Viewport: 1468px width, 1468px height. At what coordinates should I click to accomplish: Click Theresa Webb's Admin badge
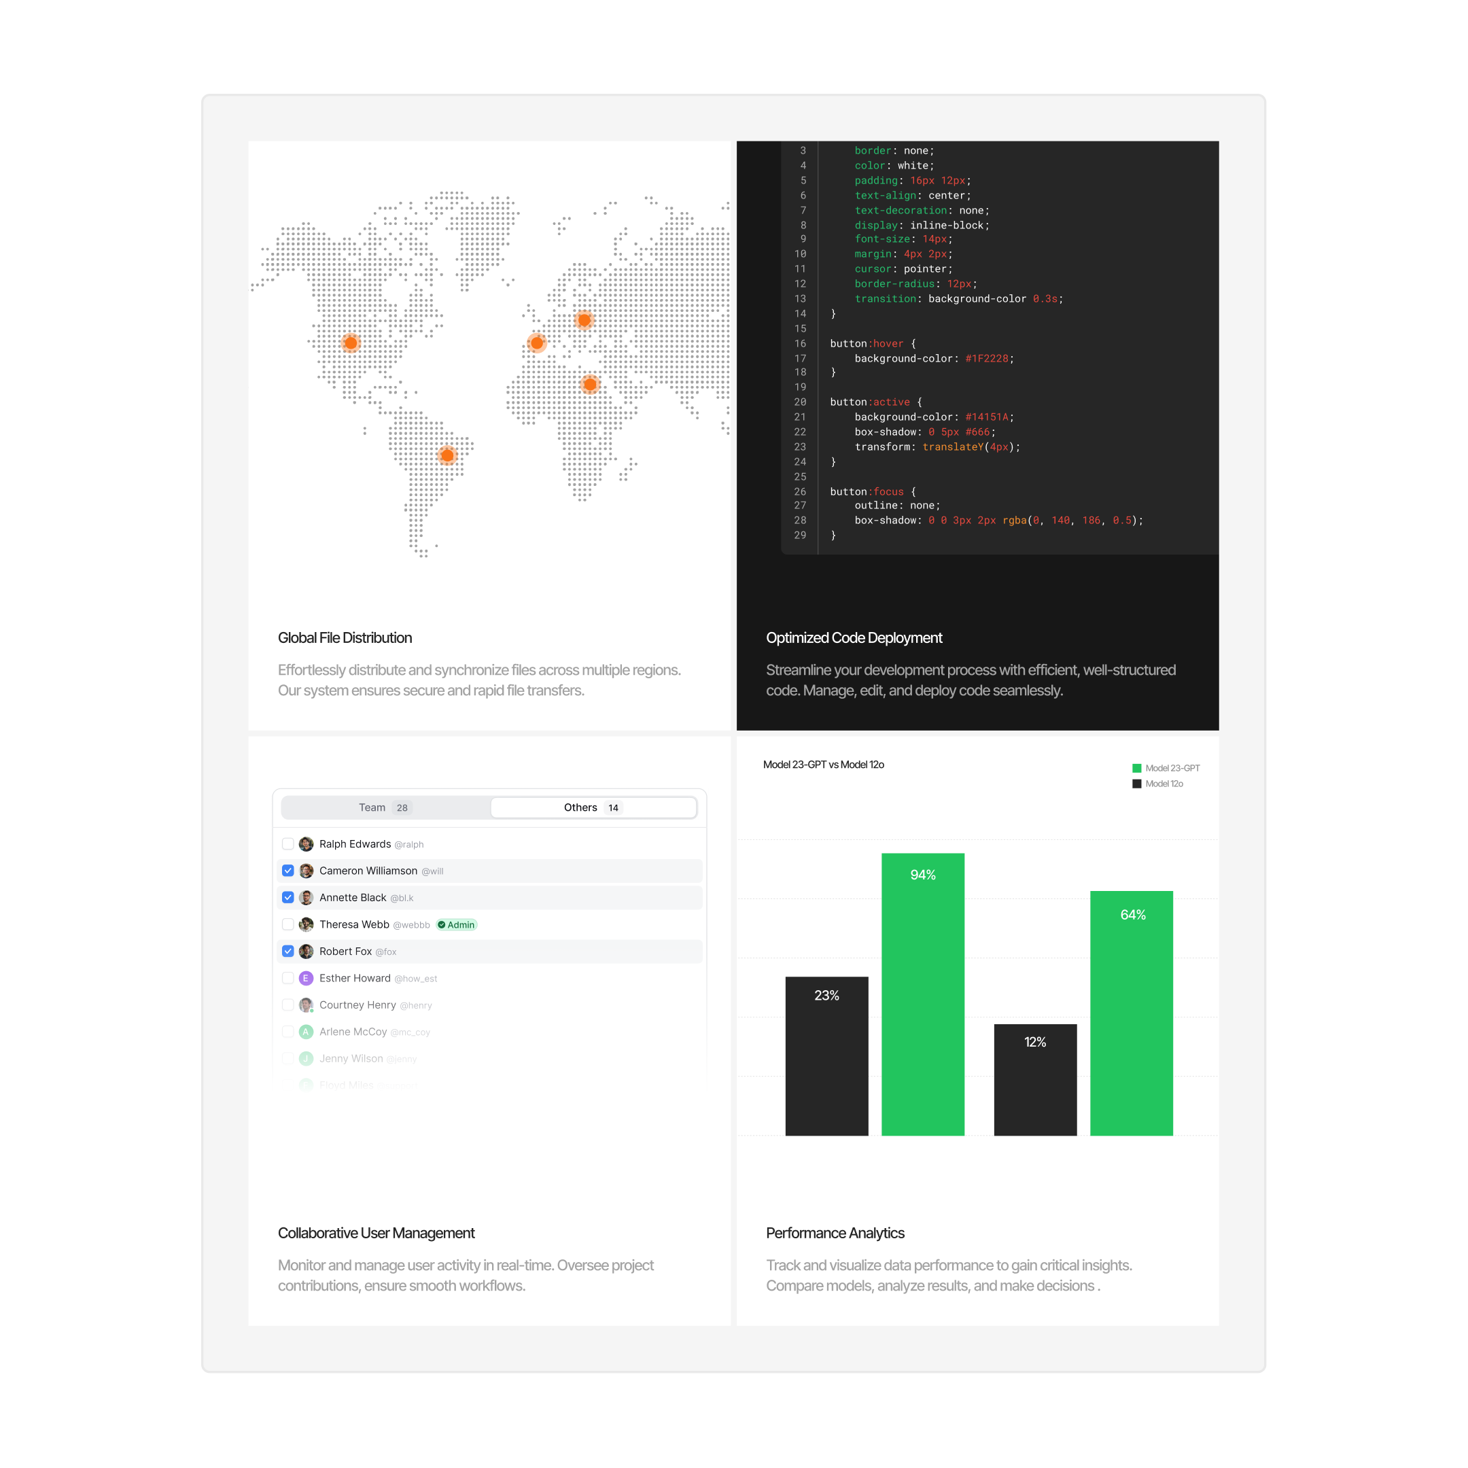tap(457, 925)
